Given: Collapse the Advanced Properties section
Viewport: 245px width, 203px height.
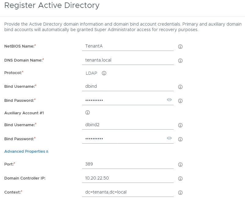Looking at the screenshot, I should [26, 151].
